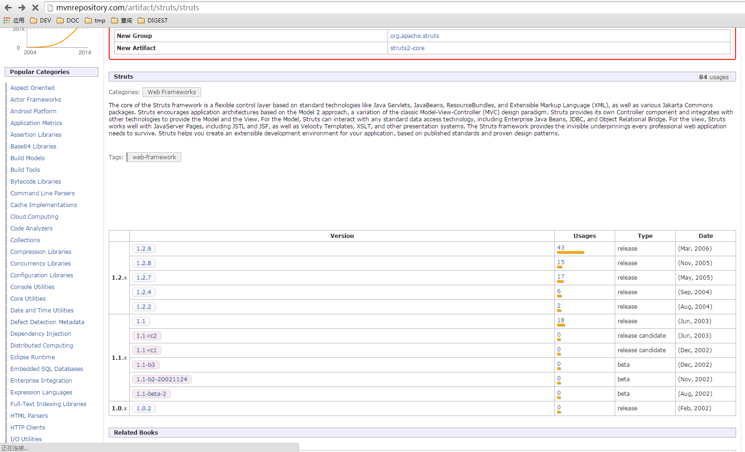745x452 pixels.
Task: Open Build Tools category
Action: [x=25, y=170]
